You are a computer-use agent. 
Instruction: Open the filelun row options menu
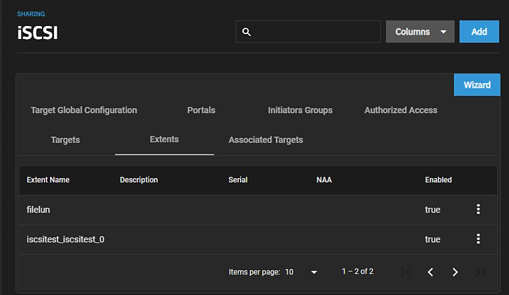(478, 210)
